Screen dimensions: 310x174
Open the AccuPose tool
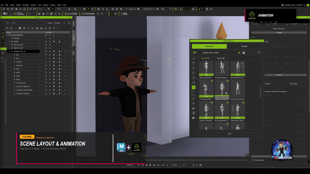[71, 14]
